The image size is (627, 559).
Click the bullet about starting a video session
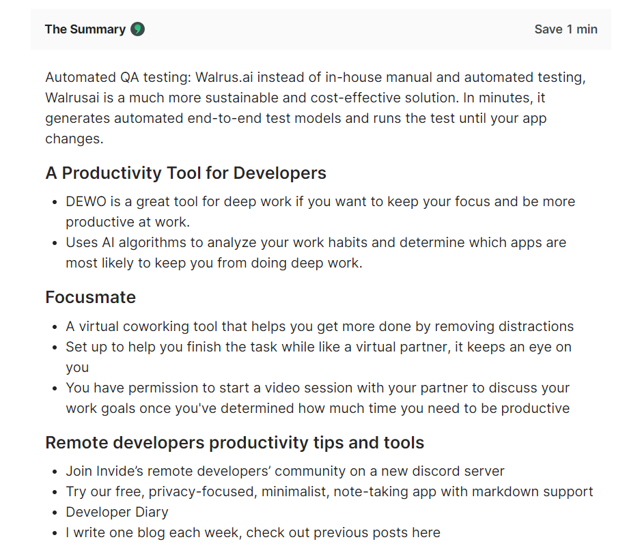(x=318, y=398)
